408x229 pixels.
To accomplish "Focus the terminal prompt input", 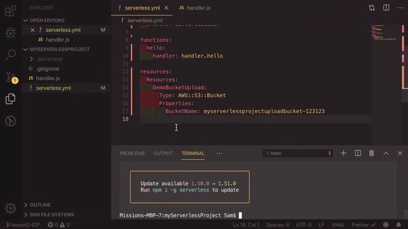I will (x=240, y=215).
